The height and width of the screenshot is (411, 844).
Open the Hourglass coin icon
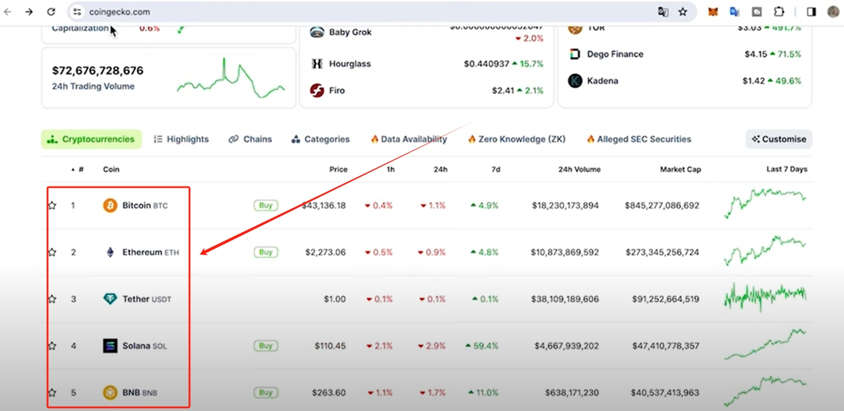(317, 64)
